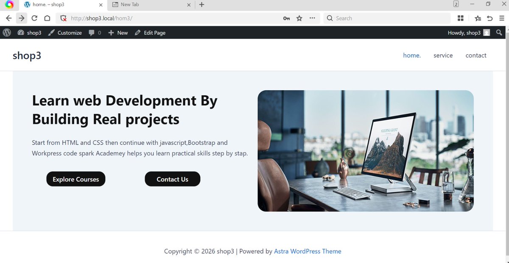The height and width of the screenshot is (263, 509).
Task: Click the hero desk computer image
Action: [366, 151]
